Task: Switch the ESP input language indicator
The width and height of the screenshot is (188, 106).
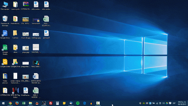Action: point(174,103)
